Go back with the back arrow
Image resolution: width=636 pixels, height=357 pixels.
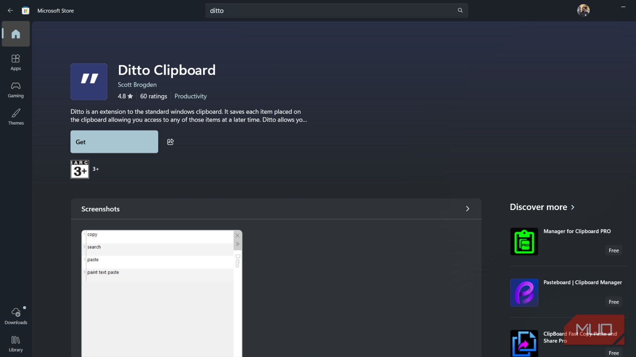point(10,11)
